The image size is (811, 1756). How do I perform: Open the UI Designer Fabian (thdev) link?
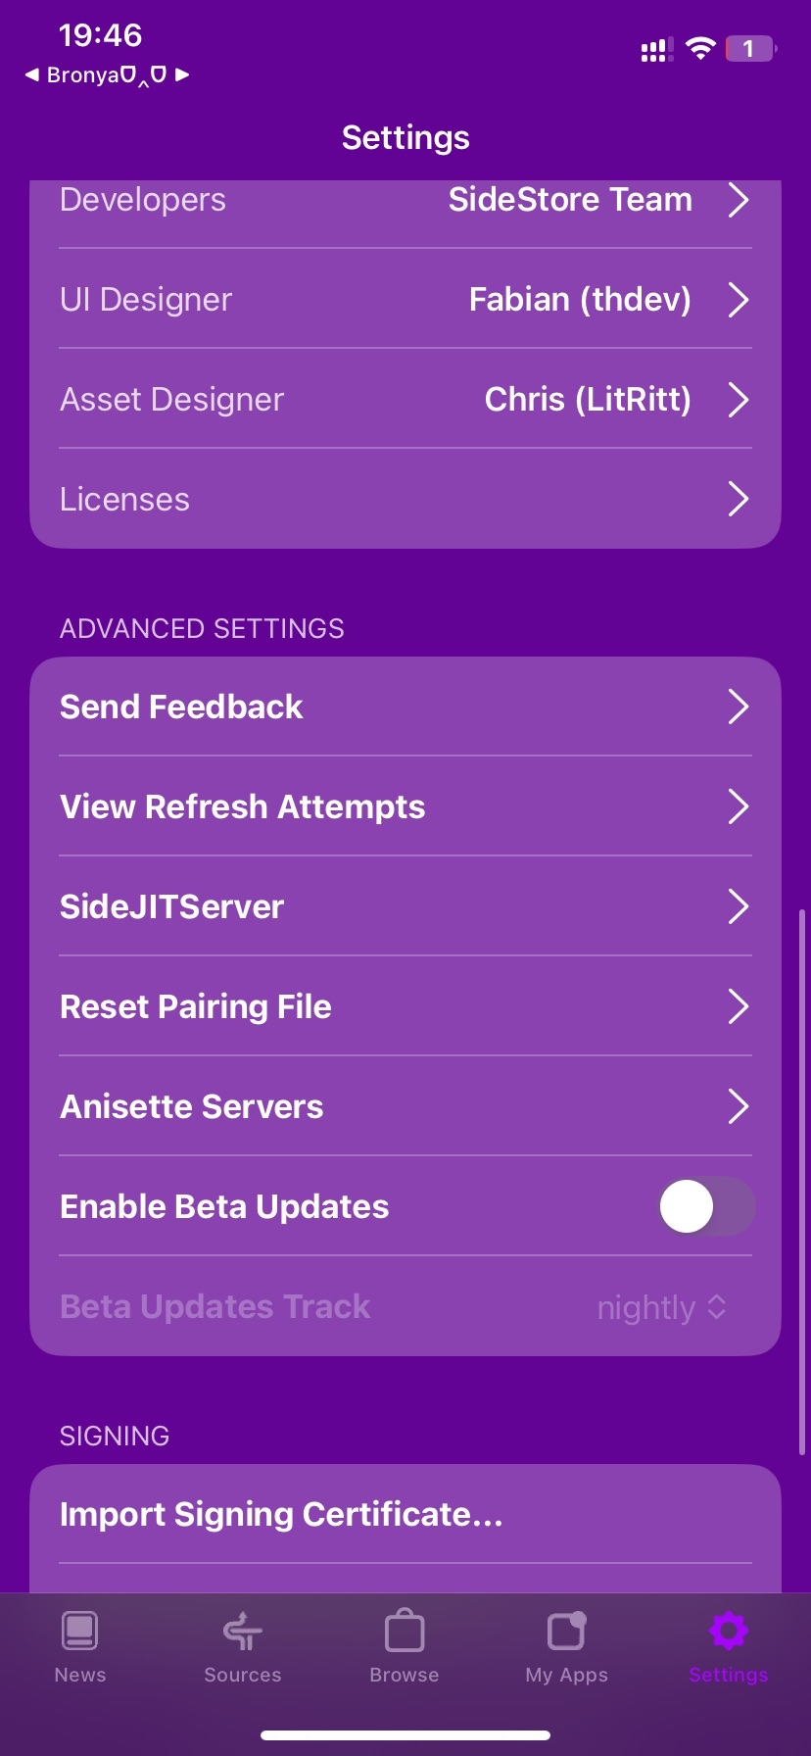[580, 300]
